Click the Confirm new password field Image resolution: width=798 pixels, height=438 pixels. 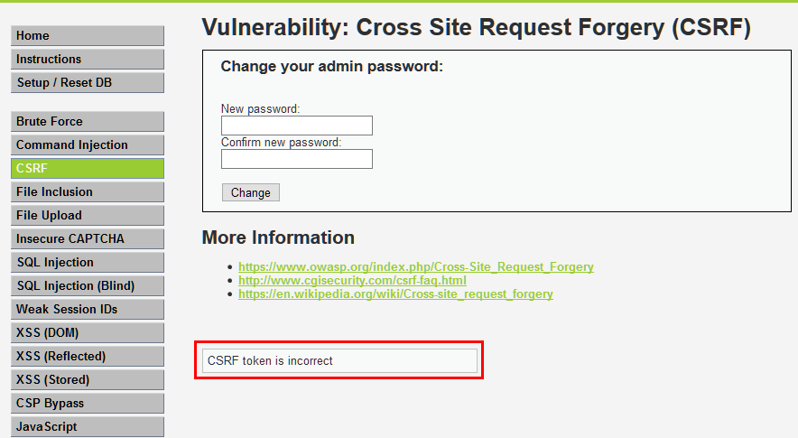click(296, 159)
